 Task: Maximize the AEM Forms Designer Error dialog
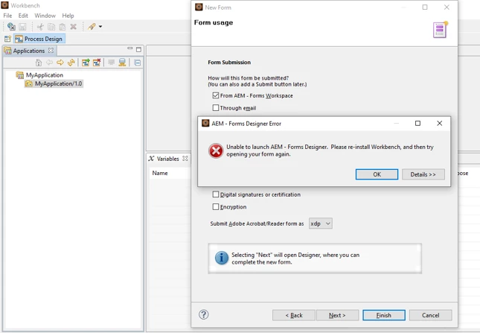pyautogui.click(x=417, y=123)
